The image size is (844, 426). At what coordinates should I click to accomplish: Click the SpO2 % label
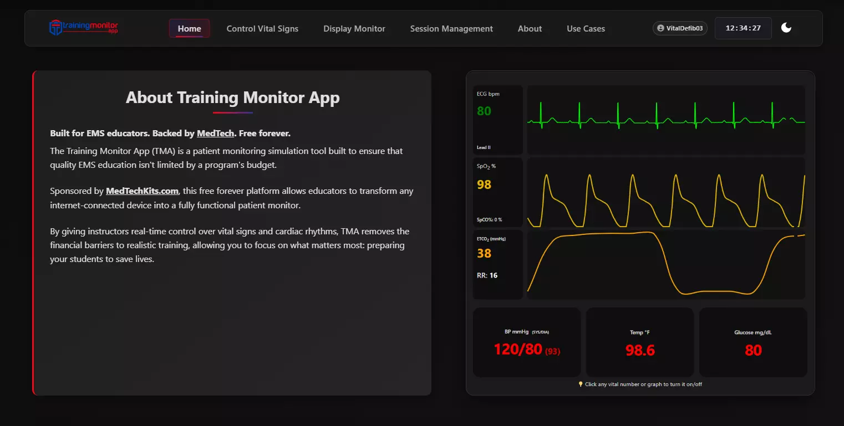[x=486, y=166]
